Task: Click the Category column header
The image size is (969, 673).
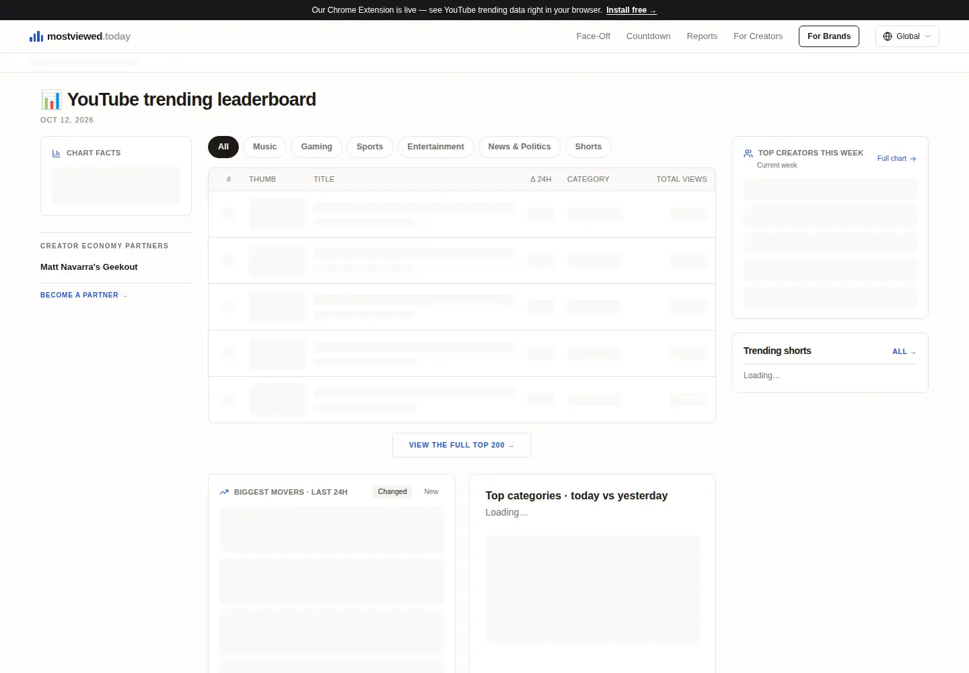Action: click(x=588, y=180)
